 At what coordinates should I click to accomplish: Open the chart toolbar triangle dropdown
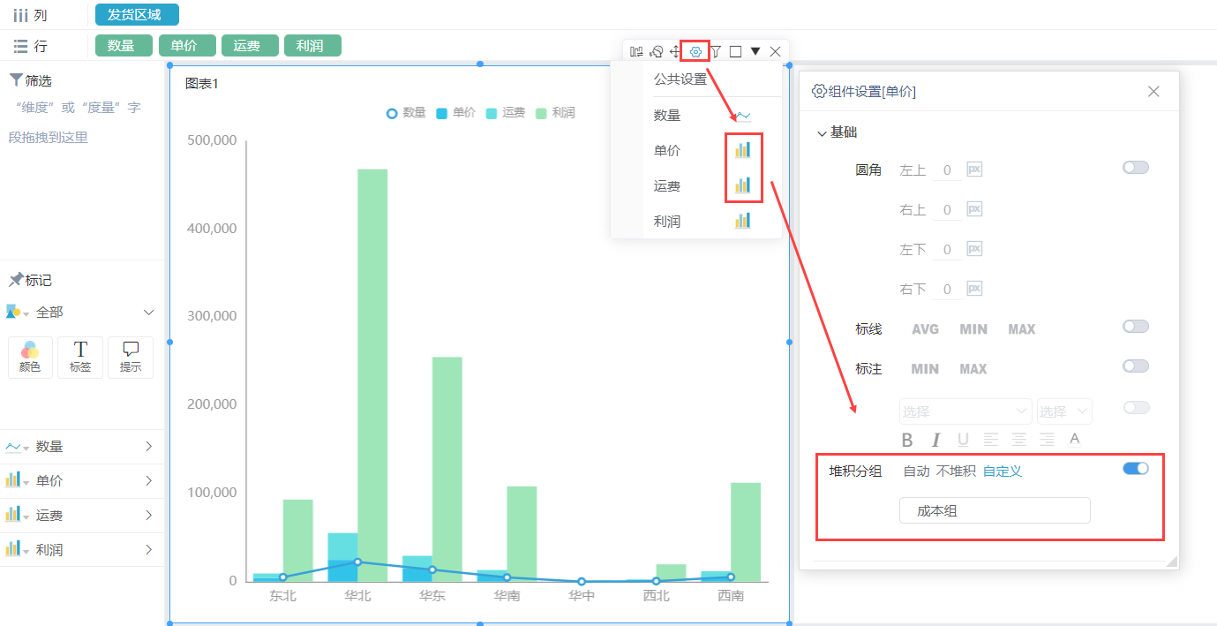click(x=755, y=51)
